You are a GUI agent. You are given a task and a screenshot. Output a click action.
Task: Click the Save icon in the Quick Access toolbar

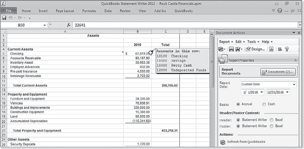click(4, 18)
